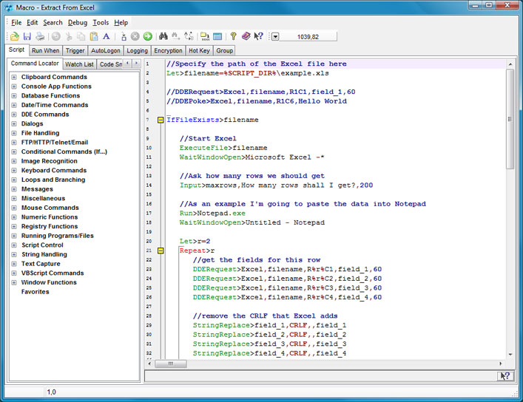The height and width of the screenshot is (402, 523).
Task: Click the greyed-out undo icon
Action: (x=56, y=36)
